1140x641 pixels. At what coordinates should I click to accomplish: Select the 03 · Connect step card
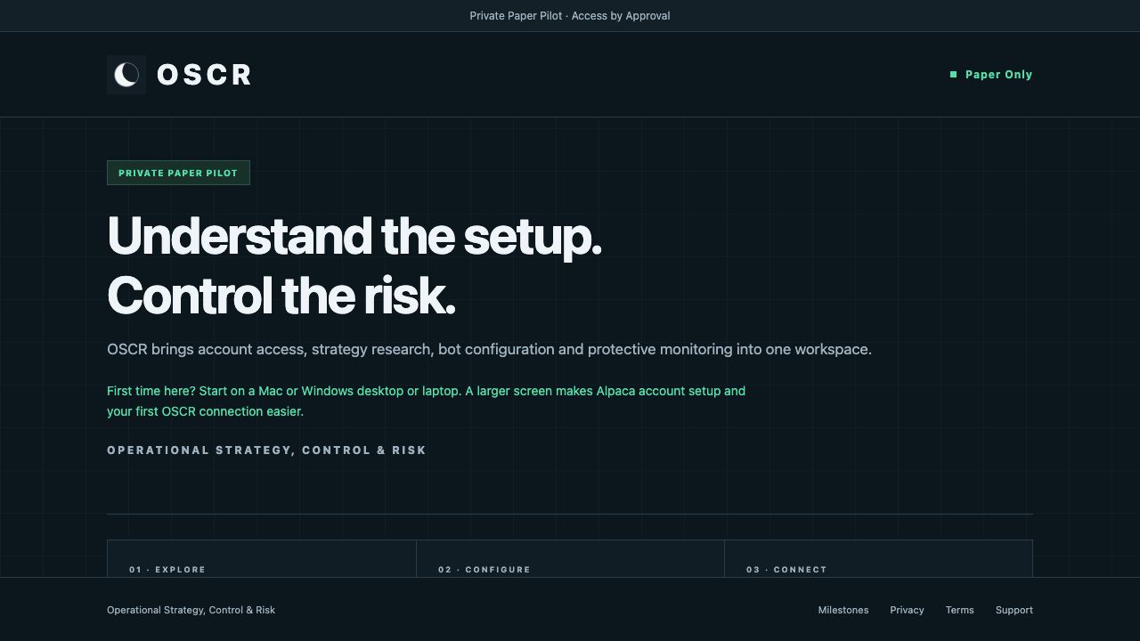pos(878,559)
